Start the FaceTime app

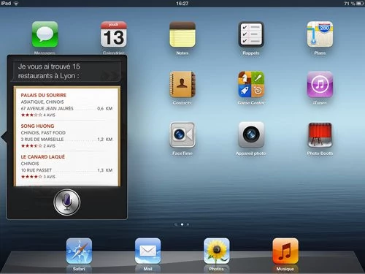[182, 134]
